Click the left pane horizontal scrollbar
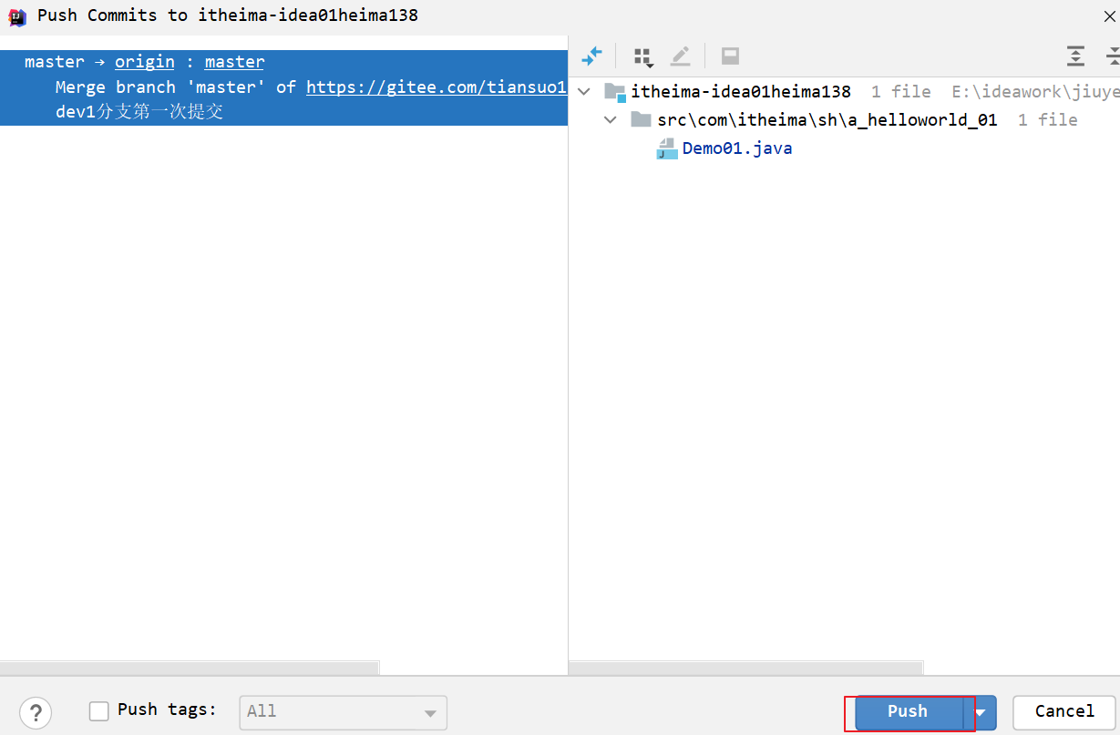The height and width of the screenshot is (735, 1120). 189,668
